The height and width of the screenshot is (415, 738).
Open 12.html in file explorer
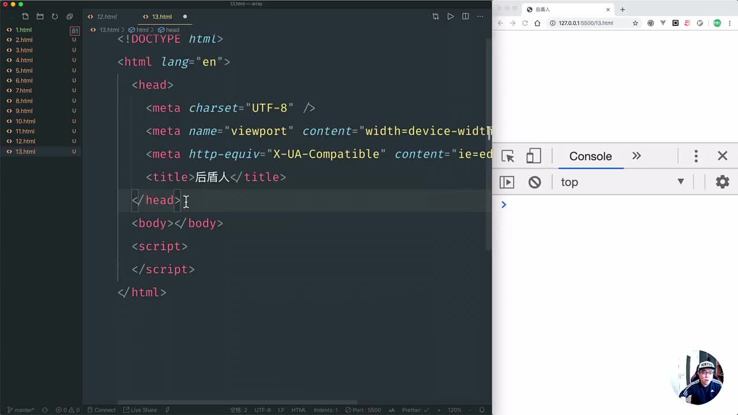pos(40,141)
